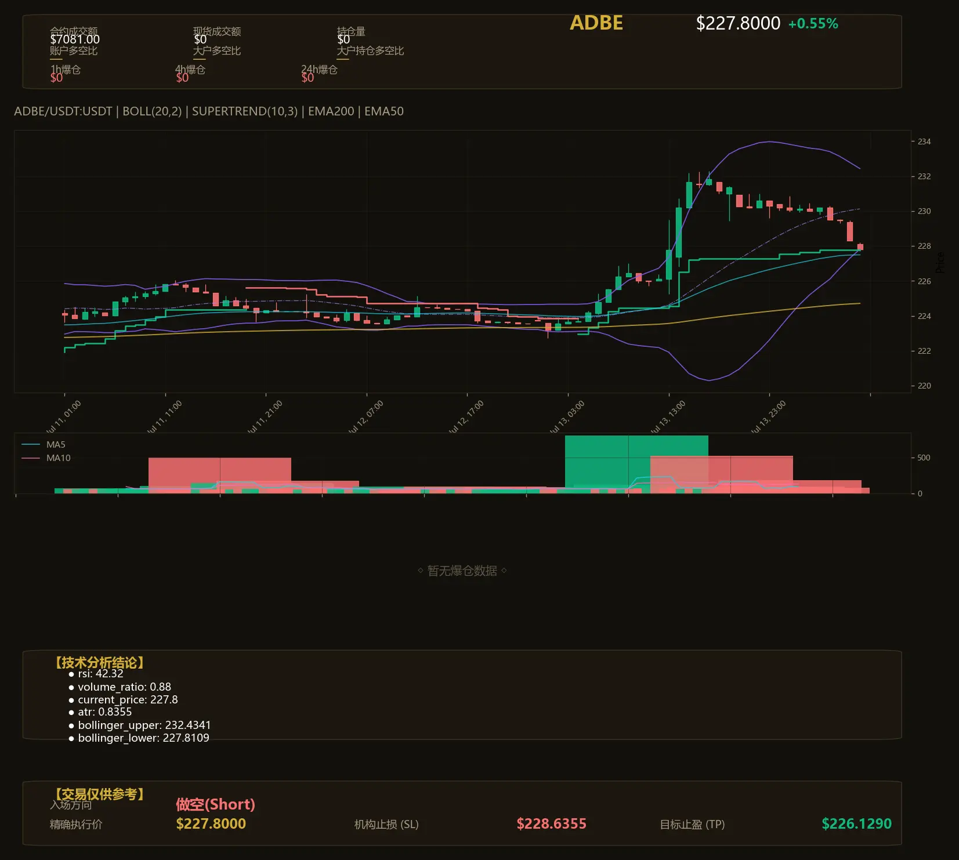Click the $227.8000 current price
The height and width of the screenshot is (860, 959).
(738, 23)
